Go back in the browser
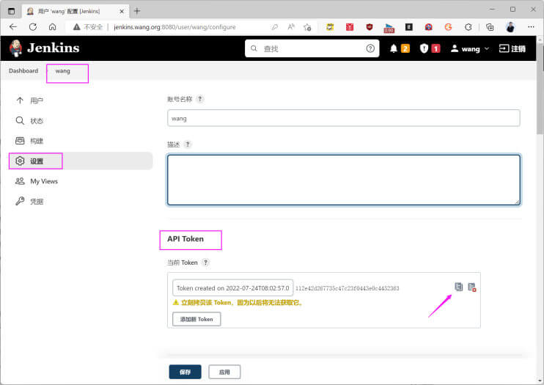Image resolution: width=544 pixels, height=385 pixels. coord(13,27)
